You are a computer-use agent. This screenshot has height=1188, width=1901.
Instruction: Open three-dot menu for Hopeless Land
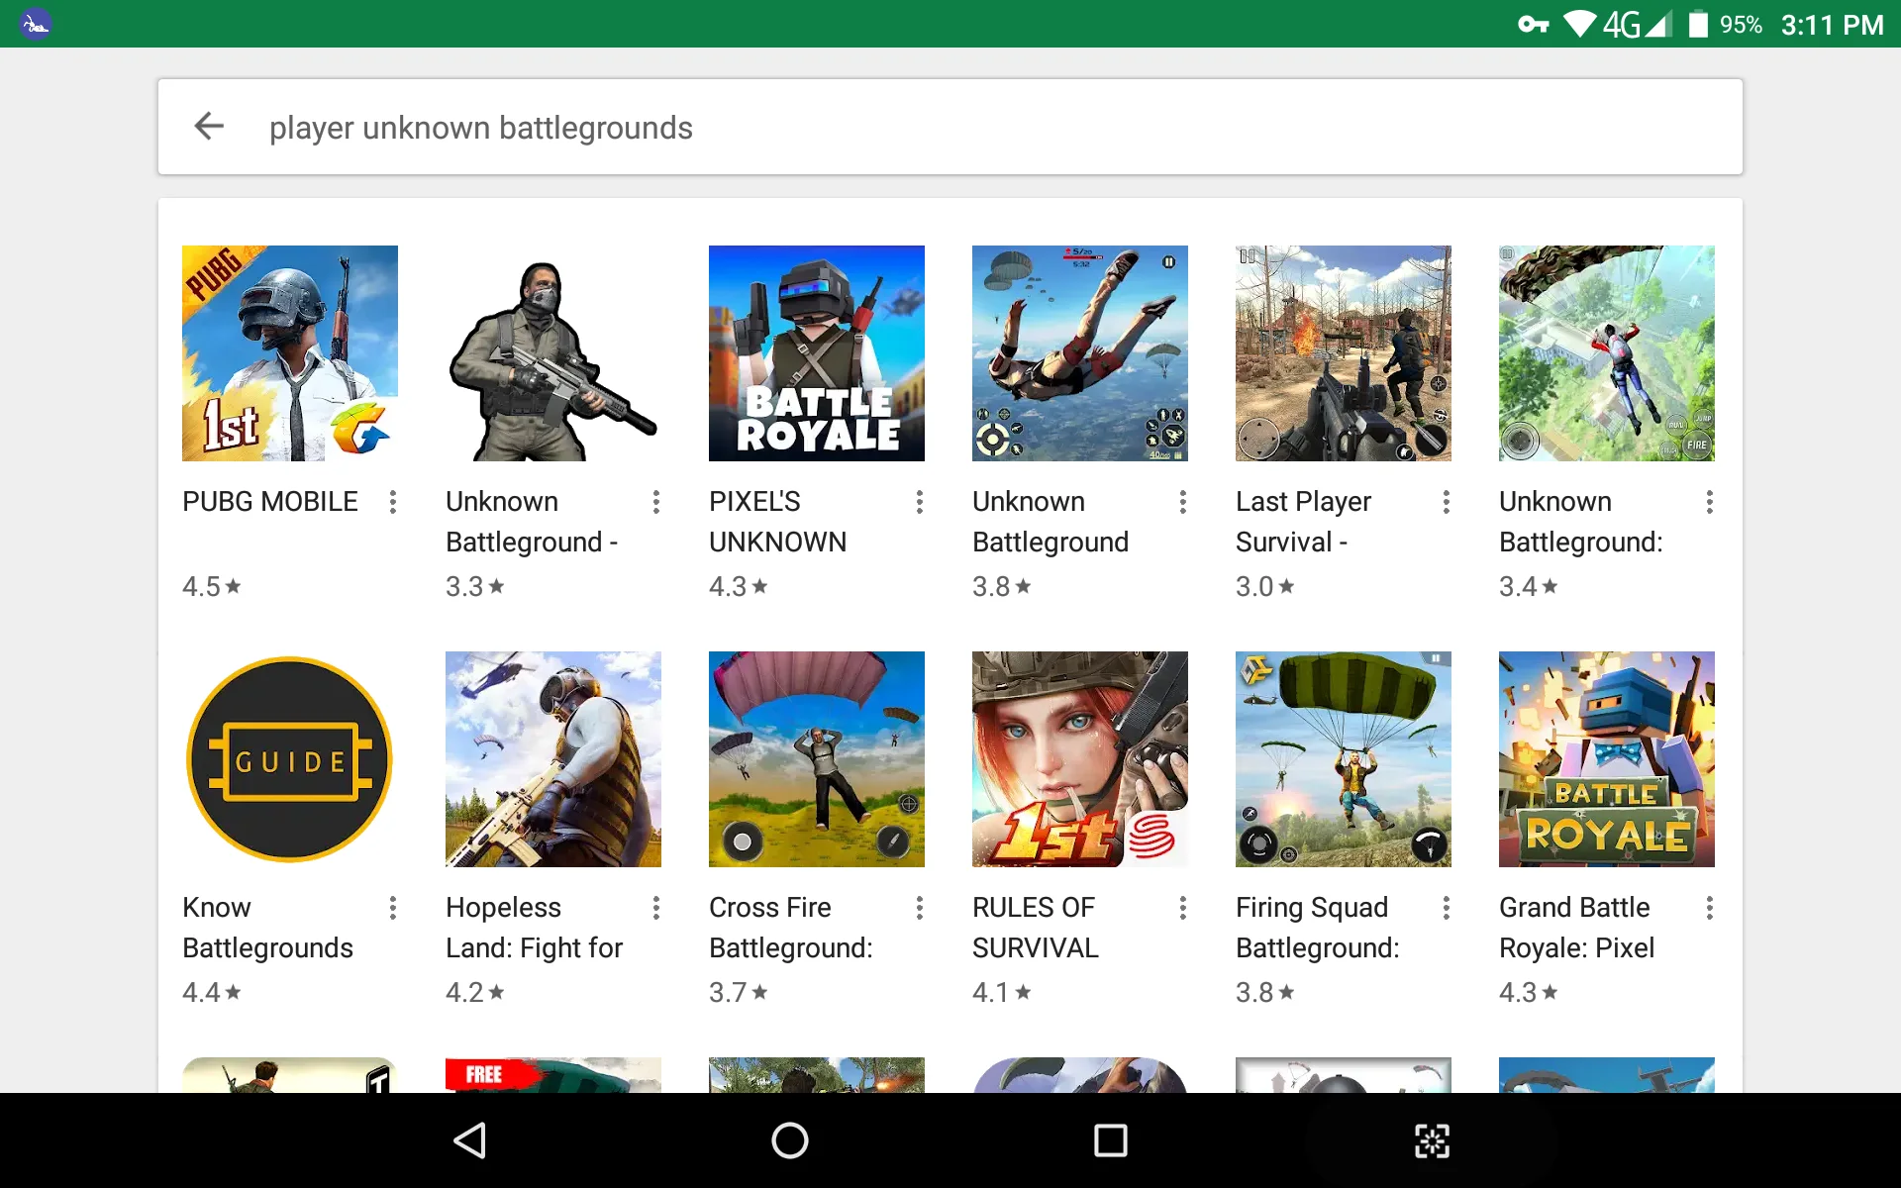pyautogui.click(x=656, y=908)
